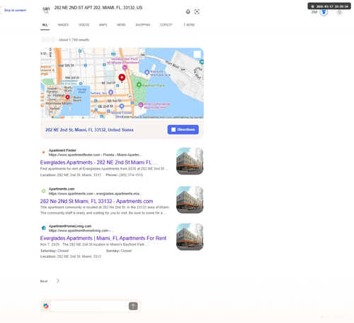
Task: Select the Holiday Inn Port of Miami marker
Action: coord(125,67)
